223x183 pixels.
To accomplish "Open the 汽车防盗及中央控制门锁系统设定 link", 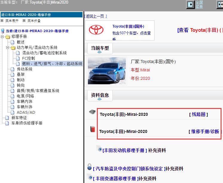I will pyautogui.click(x=129, y=169).
